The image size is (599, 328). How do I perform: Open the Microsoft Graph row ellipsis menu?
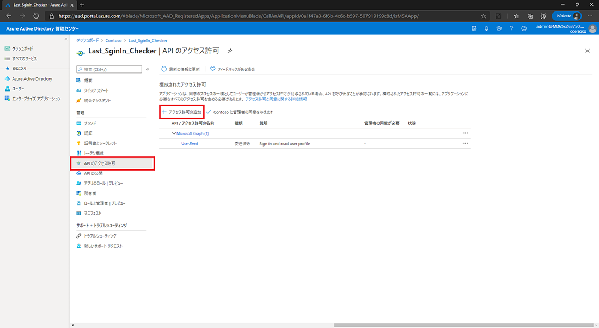coord(465,133)
